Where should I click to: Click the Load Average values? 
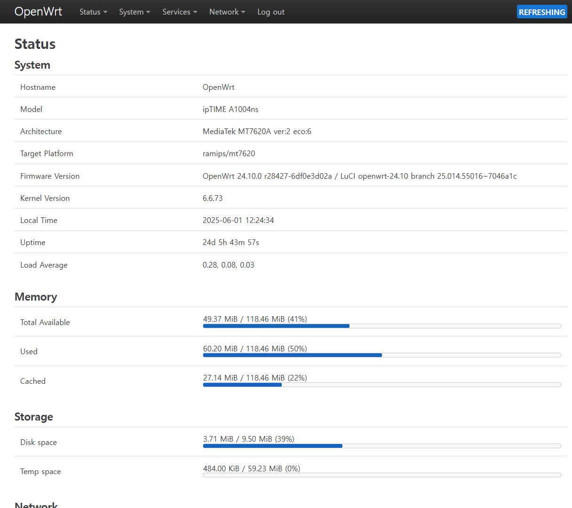pos(228,265)
